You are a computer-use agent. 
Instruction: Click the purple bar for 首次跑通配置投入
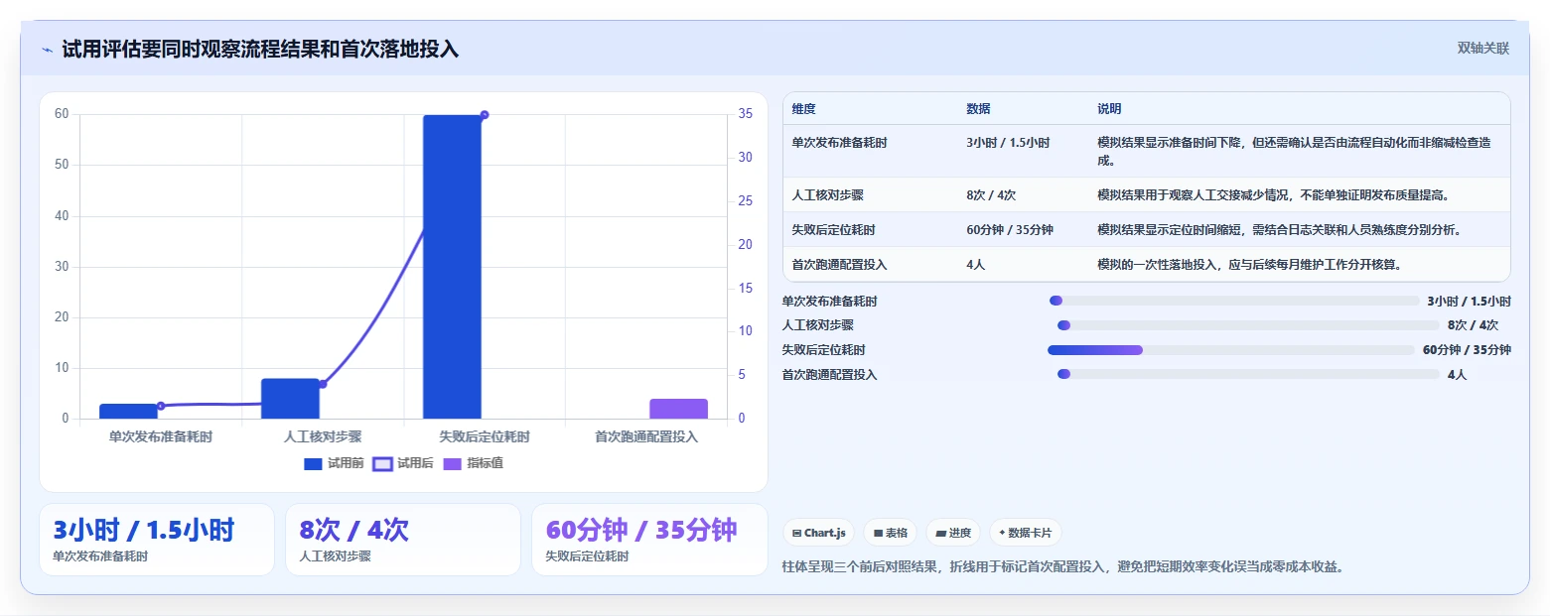(679, 409)
